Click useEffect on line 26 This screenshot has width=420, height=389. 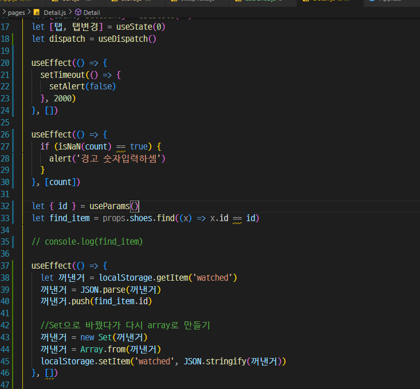coord(52,135)
